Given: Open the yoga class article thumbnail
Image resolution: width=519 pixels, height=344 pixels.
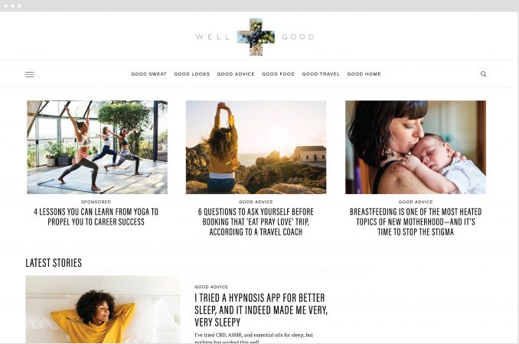Looking at the screenshot, I should (x=97, y=147).
